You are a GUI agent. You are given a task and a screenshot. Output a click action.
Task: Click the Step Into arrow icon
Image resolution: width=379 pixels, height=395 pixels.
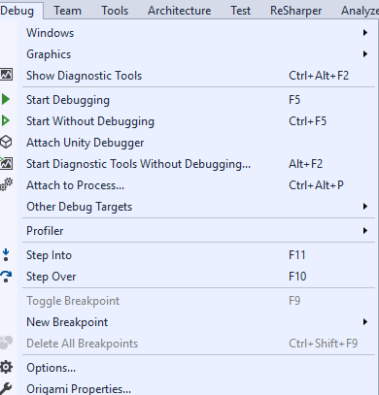pyautogui.click(x=6, y=255)
